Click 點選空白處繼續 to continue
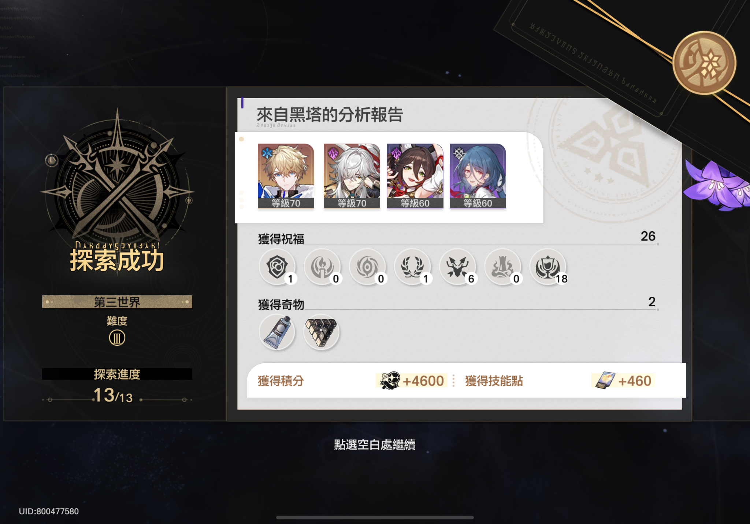Screen dimensions: 750x524 [375, 445]
